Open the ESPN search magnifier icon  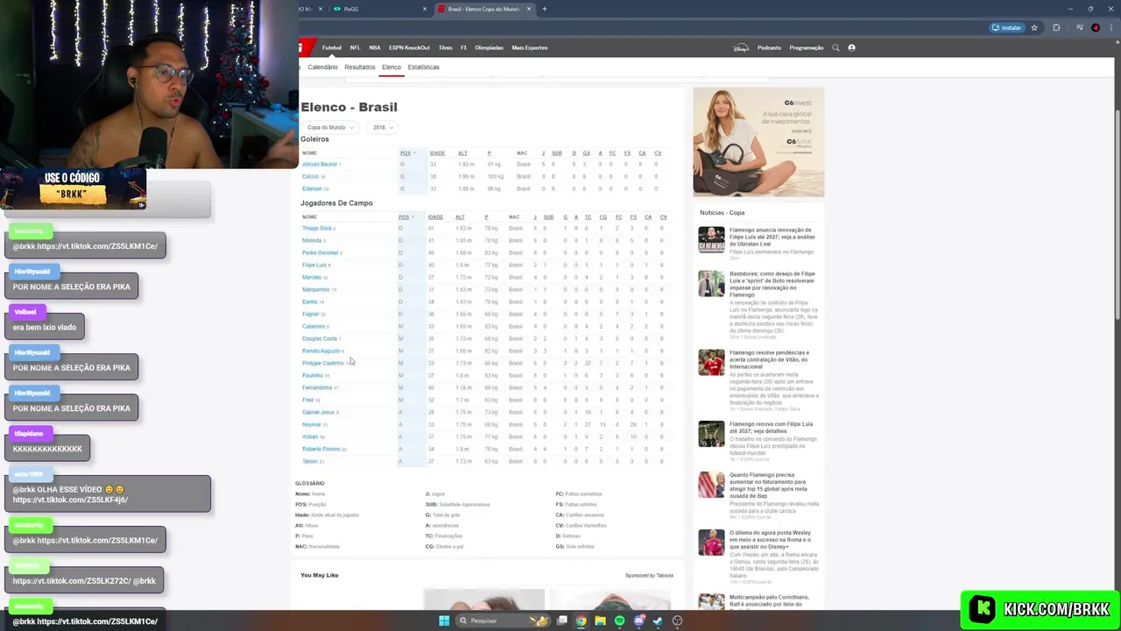click(x=835, y=47)
